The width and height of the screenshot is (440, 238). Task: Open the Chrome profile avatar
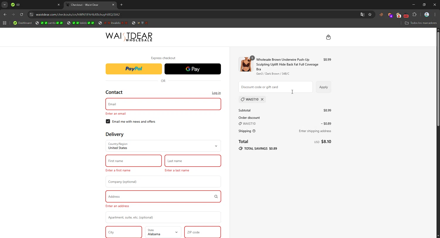[427, 15]
